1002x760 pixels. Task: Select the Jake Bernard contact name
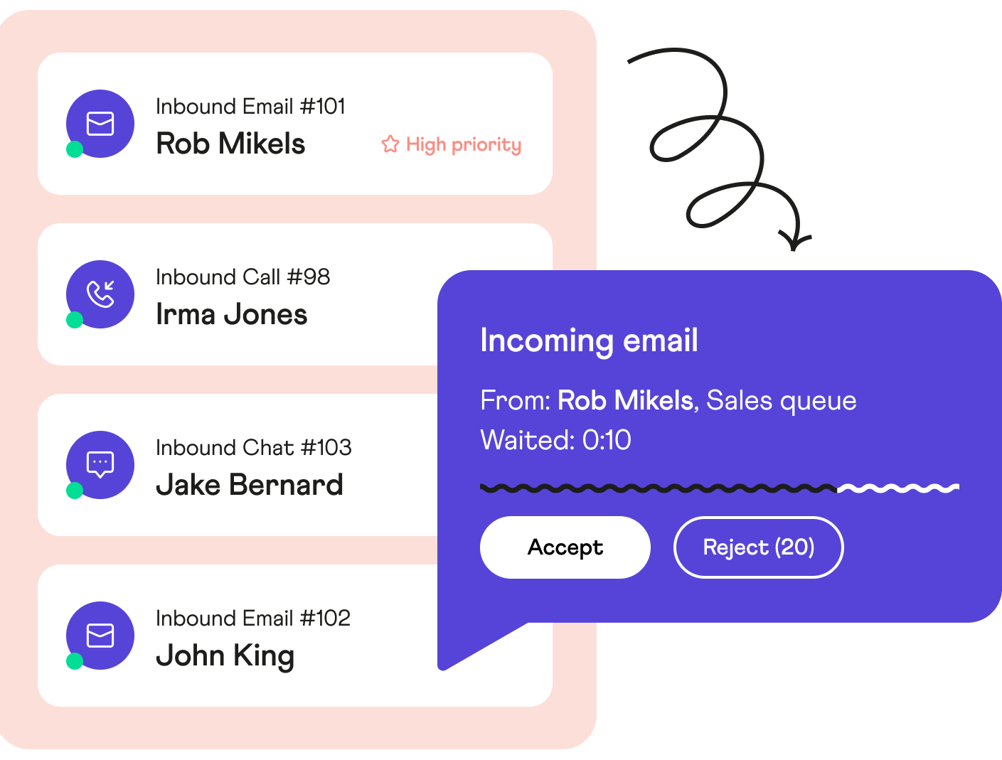[250, 485]
